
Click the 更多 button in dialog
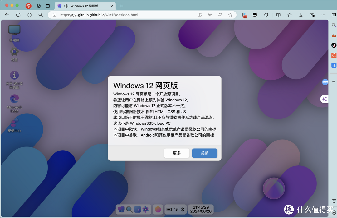[x=177, y=153]
